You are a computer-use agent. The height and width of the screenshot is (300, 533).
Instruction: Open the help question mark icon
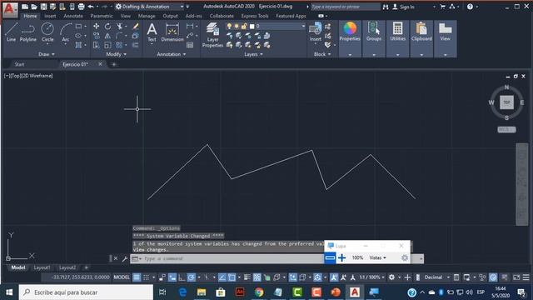tap(470, 7)
